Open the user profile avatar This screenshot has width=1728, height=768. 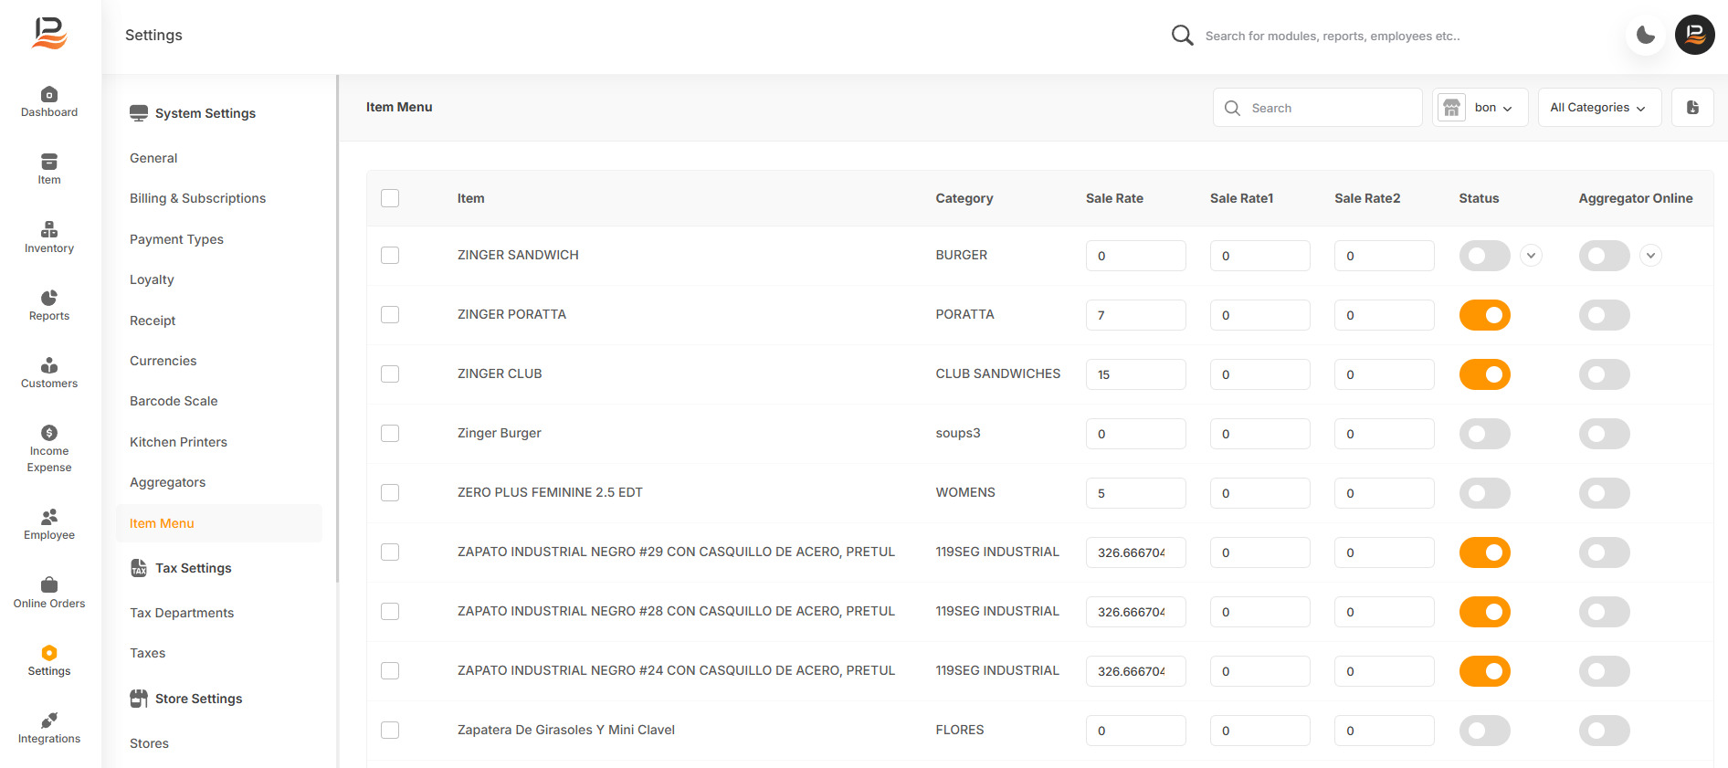pos(1695,35)
